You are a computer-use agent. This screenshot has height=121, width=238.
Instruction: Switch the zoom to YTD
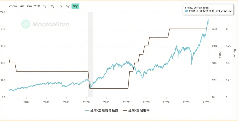[x=37, y=6]
